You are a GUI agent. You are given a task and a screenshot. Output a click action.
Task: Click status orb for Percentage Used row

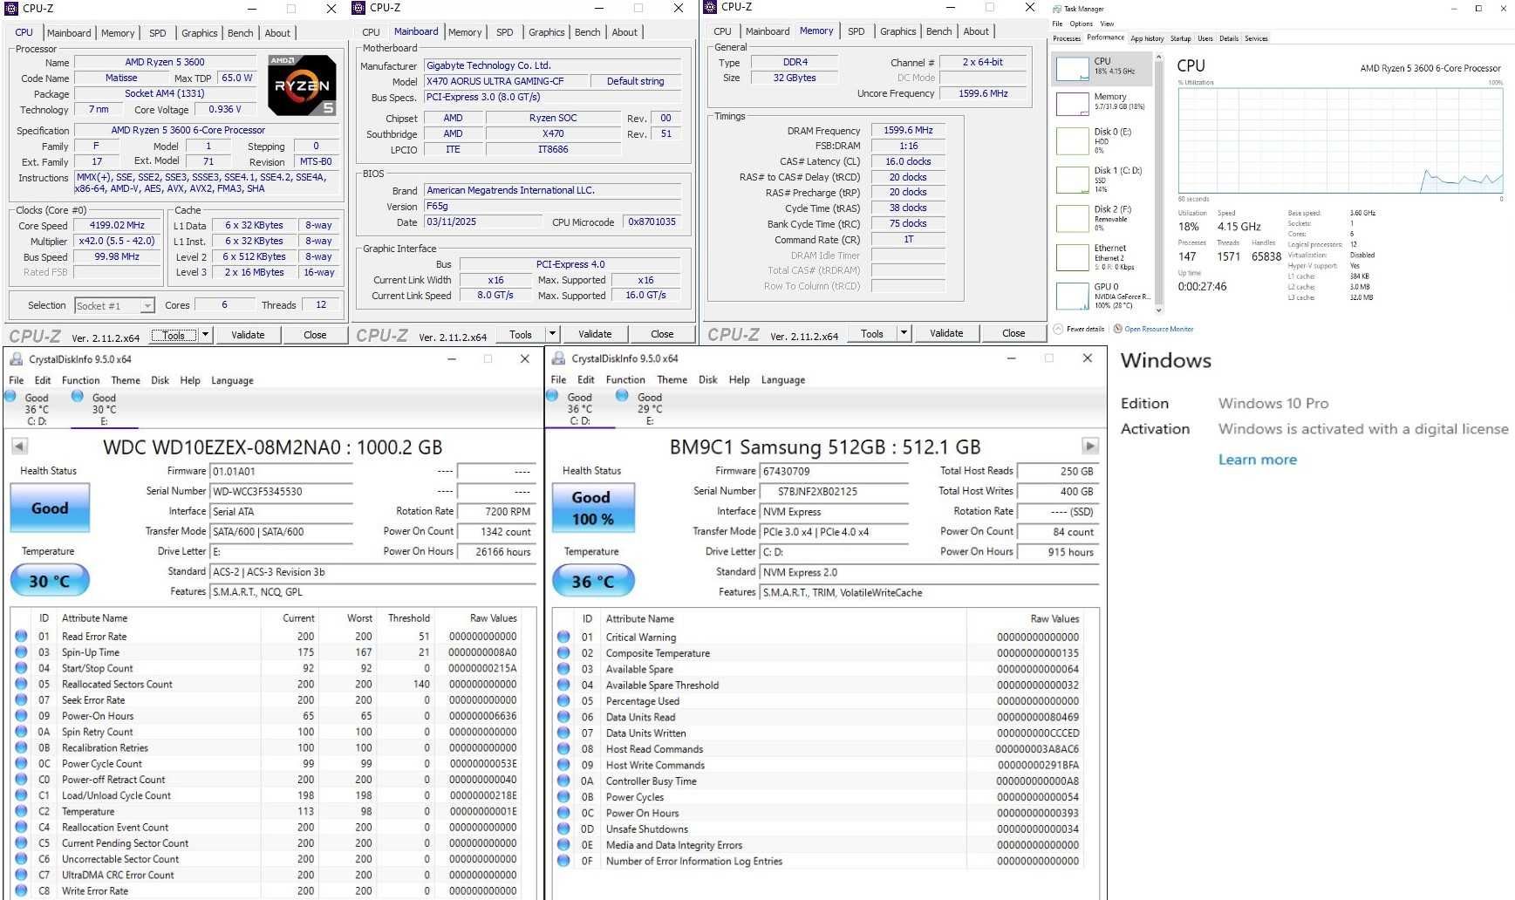click(x=563, y=701)
